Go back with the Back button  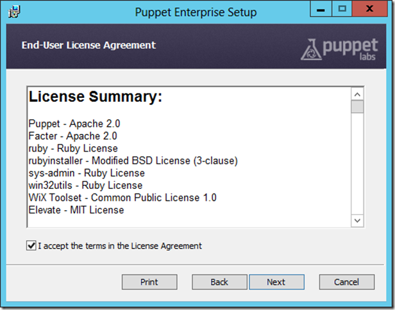219,282
